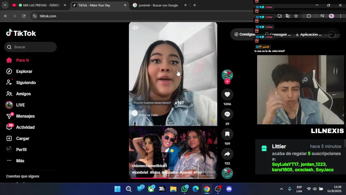346x195 pixels.
Task: Click the #parati hashtag
Action: pyautogui.click(x=186, y=172)
